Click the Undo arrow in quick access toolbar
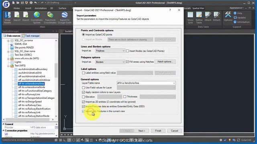 [36, 3]
